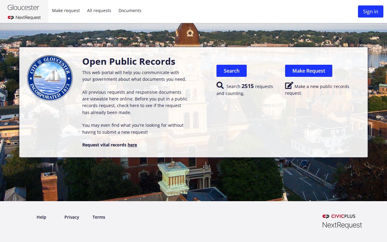
Task: Open the Terms footer link
Action: click(x=99, y=217)
